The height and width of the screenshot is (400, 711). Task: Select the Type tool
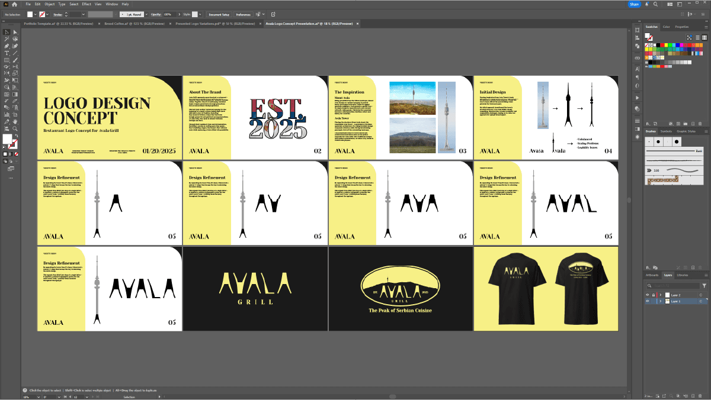pyautogui.click(x=7, y=53)
